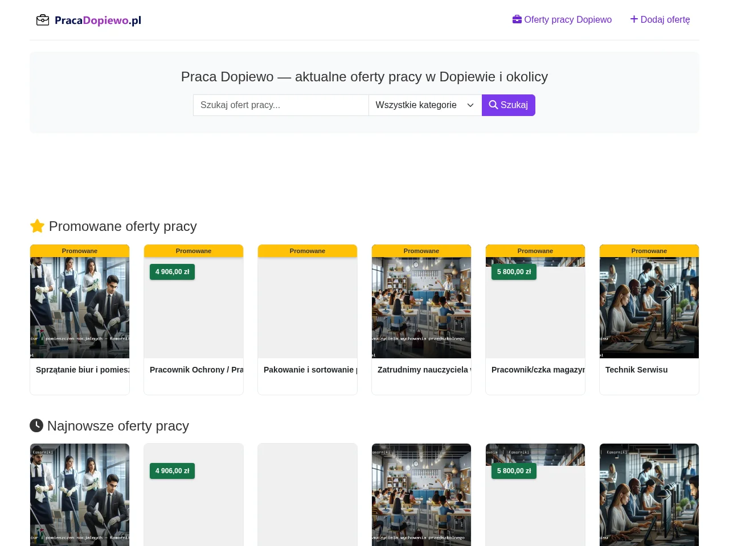Image resolution: width=729 pixels, height=546 pixels.
Task: Click star icon beside Promowane oferty pracy
Action: pyautogui.click(x=37, y=226)
